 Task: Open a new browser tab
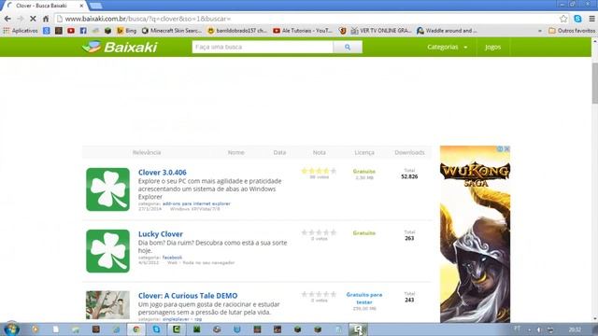[x=95, y=6]
